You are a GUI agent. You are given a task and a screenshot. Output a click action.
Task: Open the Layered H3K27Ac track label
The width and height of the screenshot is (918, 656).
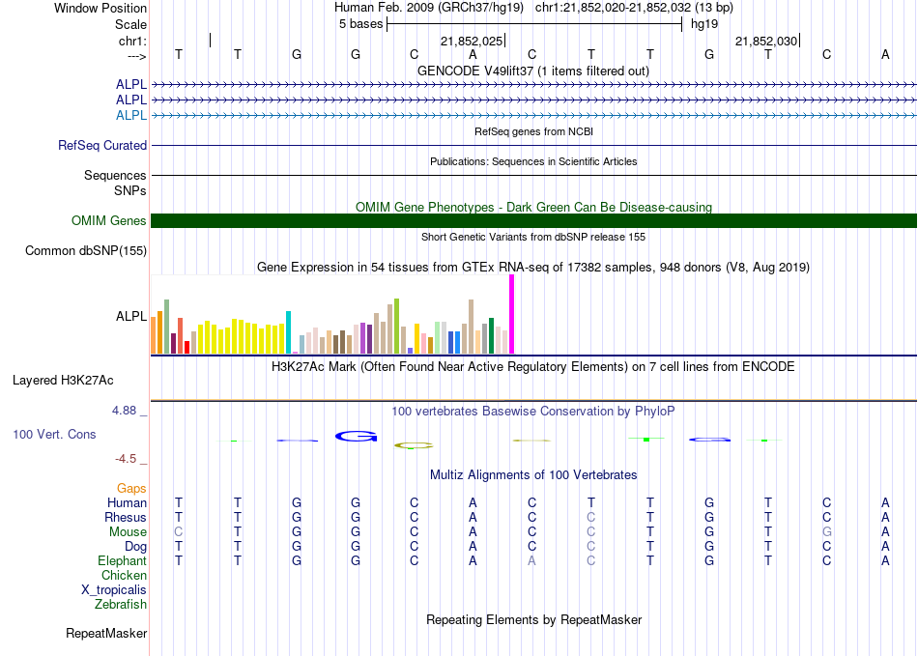(63, 380)
